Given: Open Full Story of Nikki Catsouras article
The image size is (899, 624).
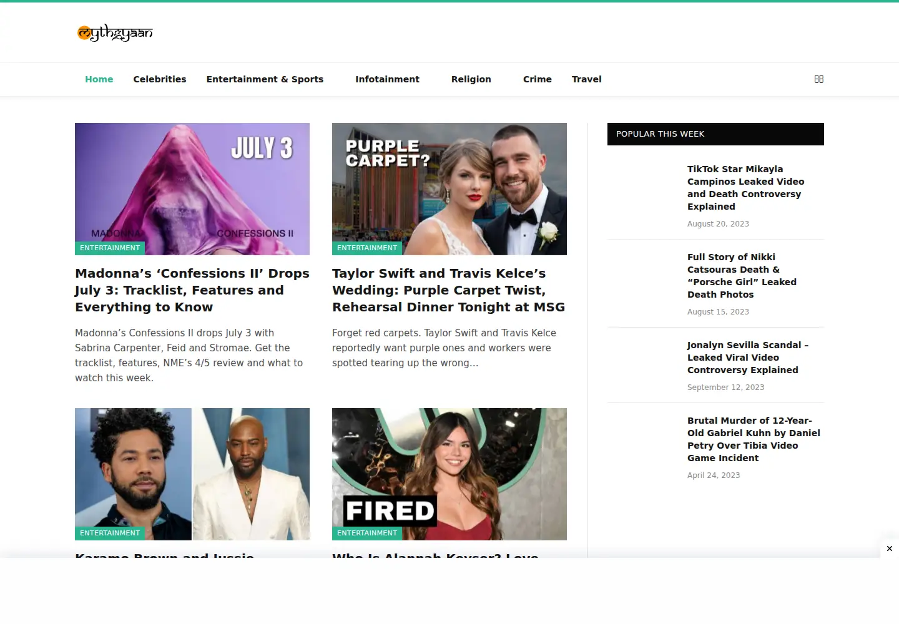Looking at the screenshot, I should (x=742, y=276).
